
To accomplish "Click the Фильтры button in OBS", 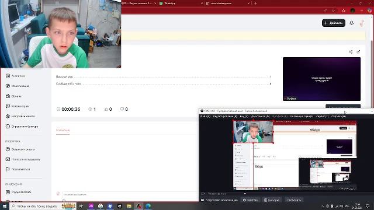I will point(271,200).
